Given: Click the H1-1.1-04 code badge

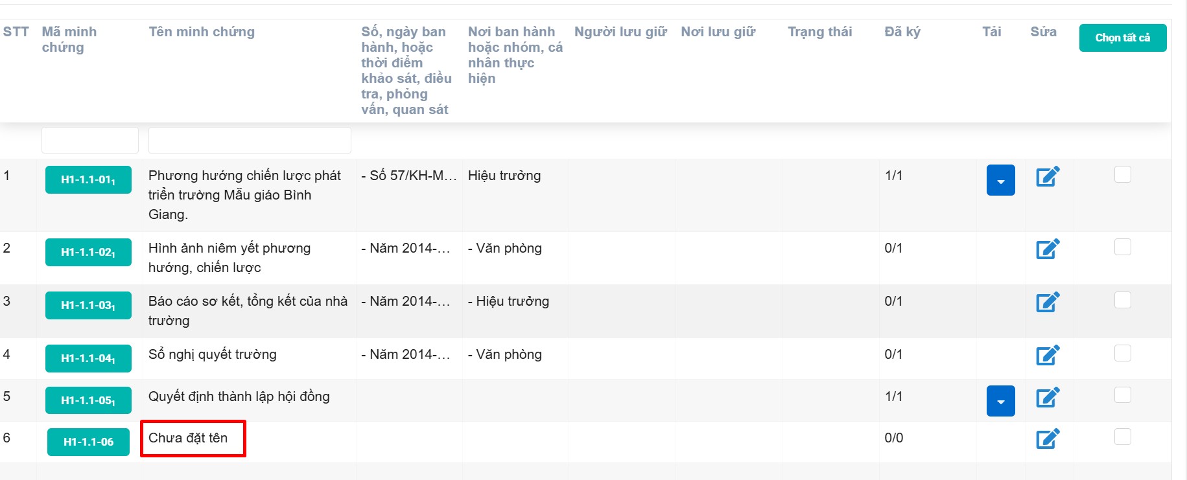Looking at the screenshot, I should click(x=88, y=358).
